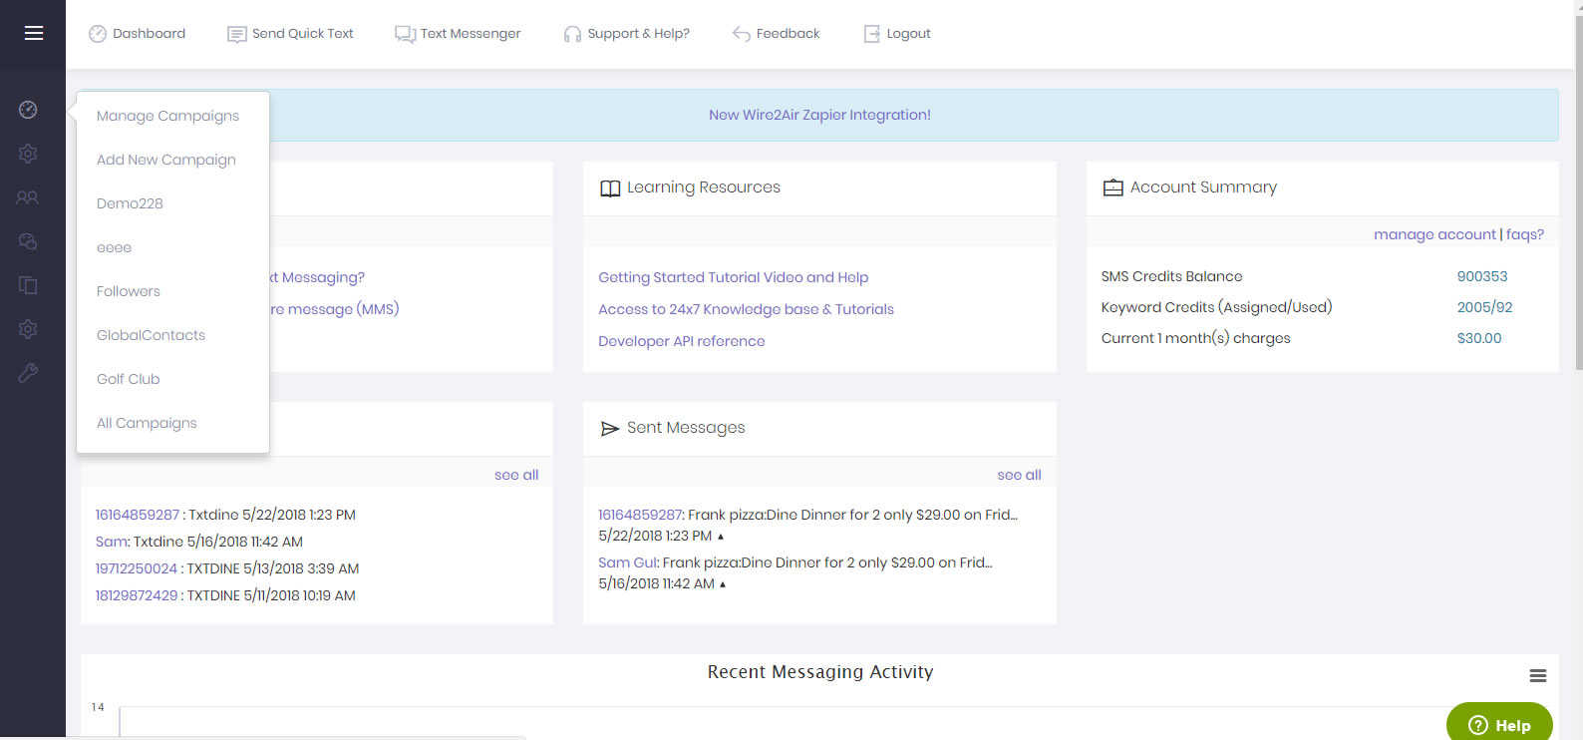Open the wrench tools icon in sidebar
The image size is (1583, 740).
click(28, 373)
